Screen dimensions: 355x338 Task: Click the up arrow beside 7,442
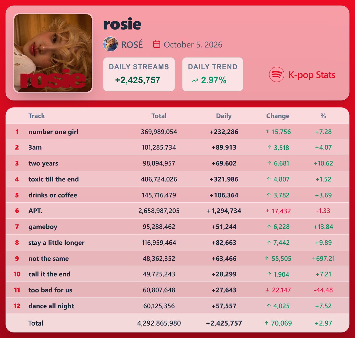coord(269,243)
